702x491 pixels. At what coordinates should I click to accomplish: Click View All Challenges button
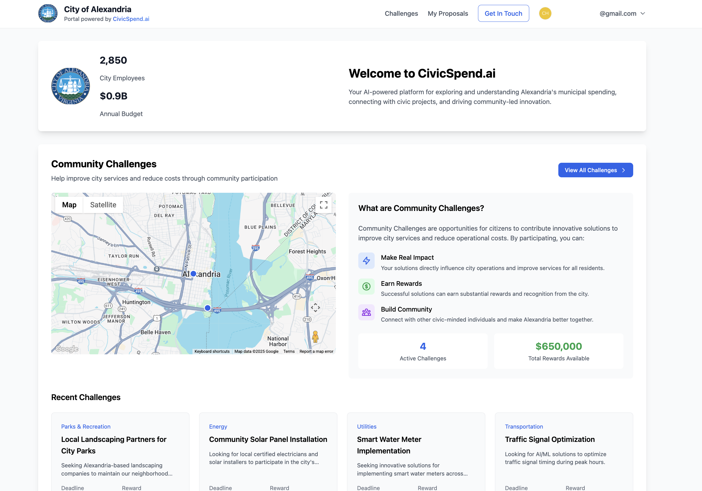point(595,170)
